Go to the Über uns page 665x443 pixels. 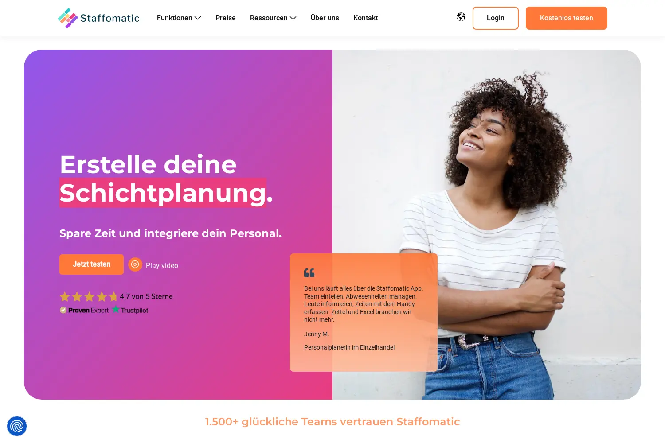325,18
